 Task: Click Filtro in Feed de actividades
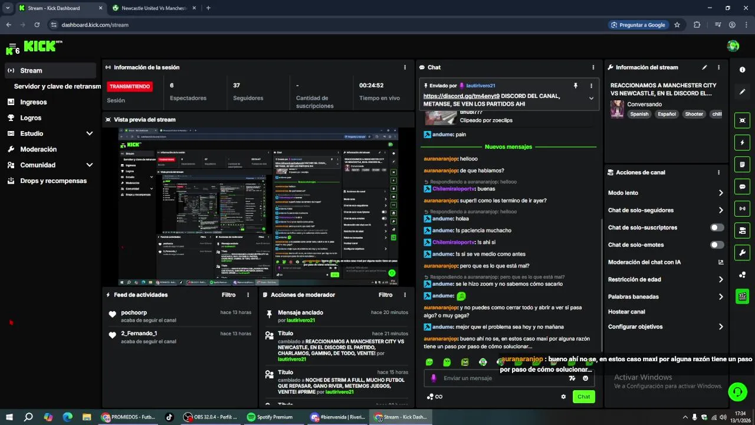228,295
